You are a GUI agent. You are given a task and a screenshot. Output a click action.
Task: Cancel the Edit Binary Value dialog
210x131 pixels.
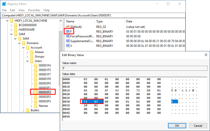198,126
